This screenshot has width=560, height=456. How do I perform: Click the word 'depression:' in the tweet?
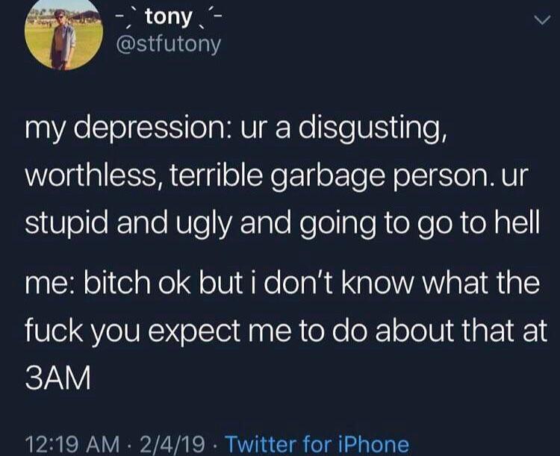coord(153,131)
